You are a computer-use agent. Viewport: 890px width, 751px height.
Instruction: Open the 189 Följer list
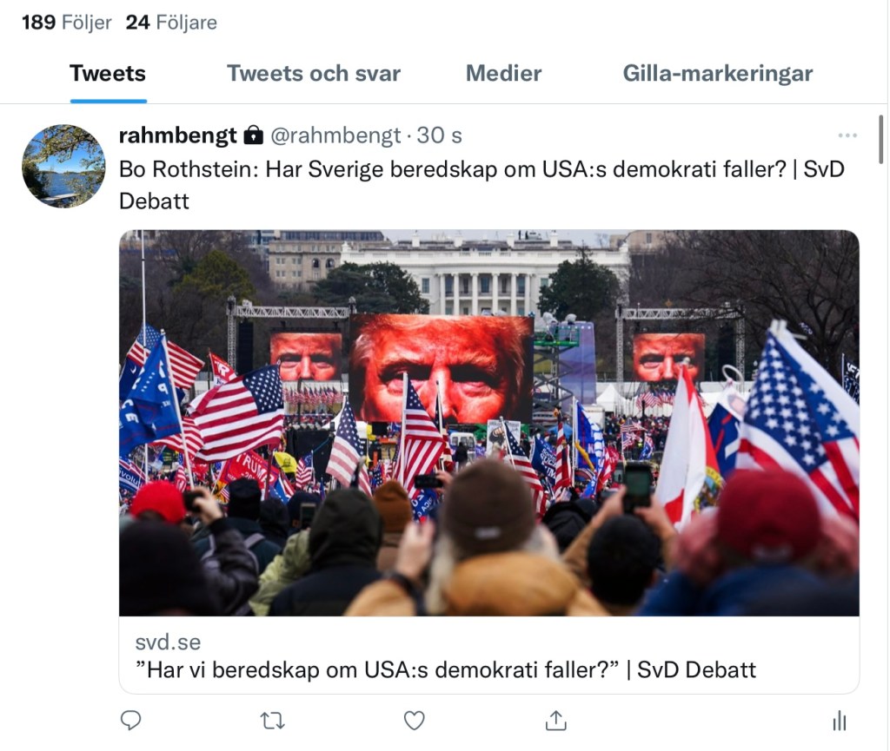coord(66,23)
